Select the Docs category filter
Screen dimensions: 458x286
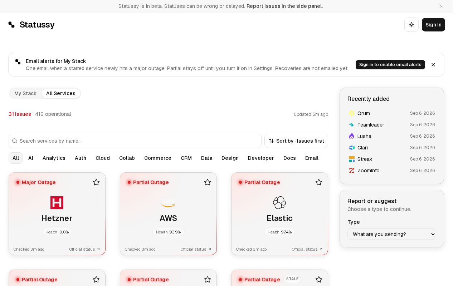click(289, 158)
